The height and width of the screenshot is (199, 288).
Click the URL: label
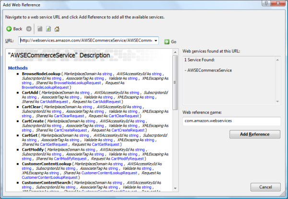(x=10, y=41)
